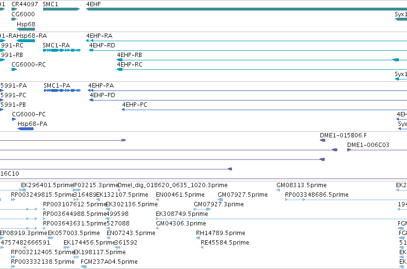Select EN07243.5prime EST label
The image size is (407, 269).
[131, 233]
